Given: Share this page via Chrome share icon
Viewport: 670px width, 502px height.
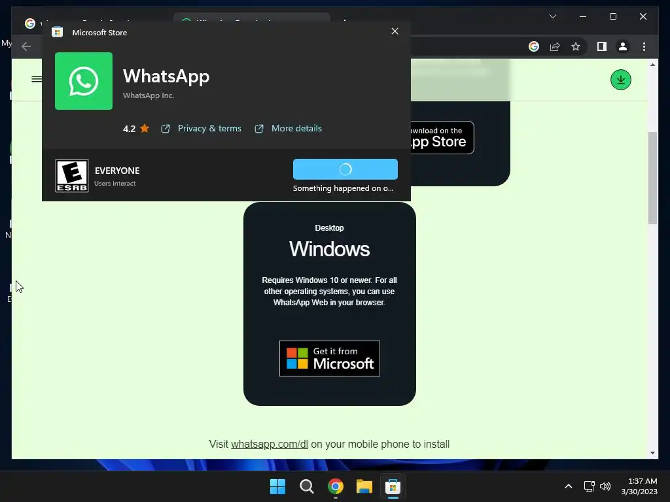Looking at the screenshot, I should pyautogui.click(x=555, y=46).
